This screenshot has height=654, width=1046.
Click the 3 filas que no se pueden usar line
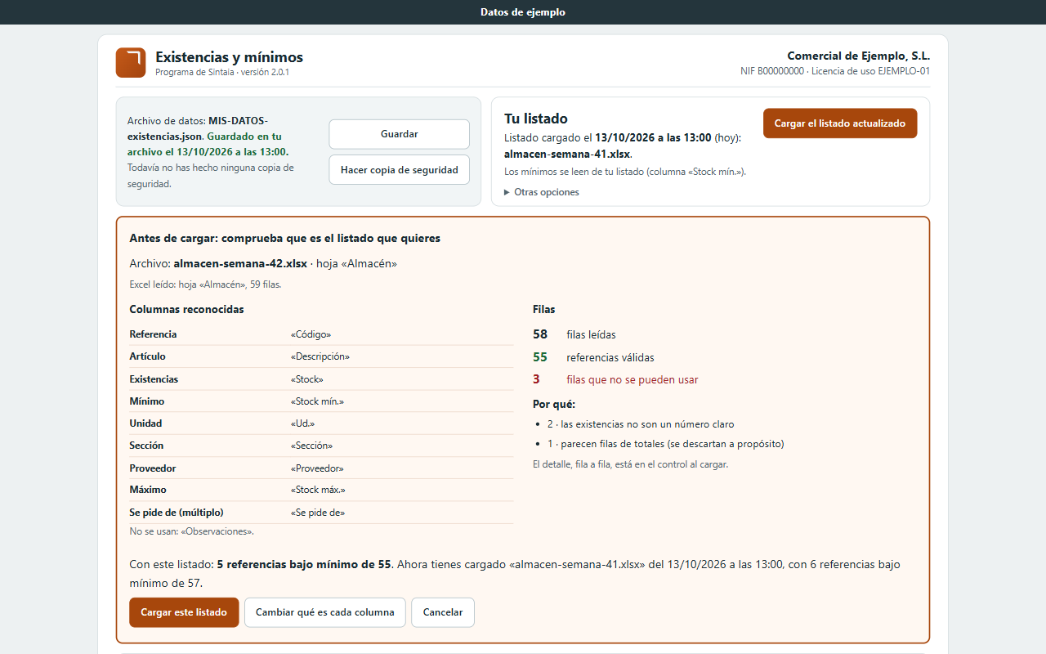(x=615, y=379)
